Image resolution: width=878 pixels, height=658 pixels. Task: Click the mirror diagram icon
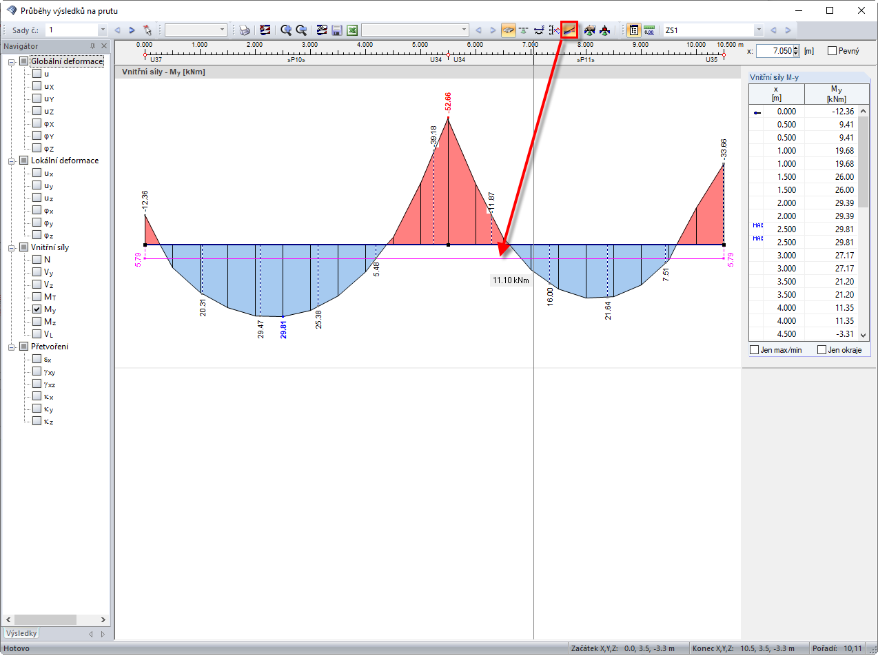554,30
